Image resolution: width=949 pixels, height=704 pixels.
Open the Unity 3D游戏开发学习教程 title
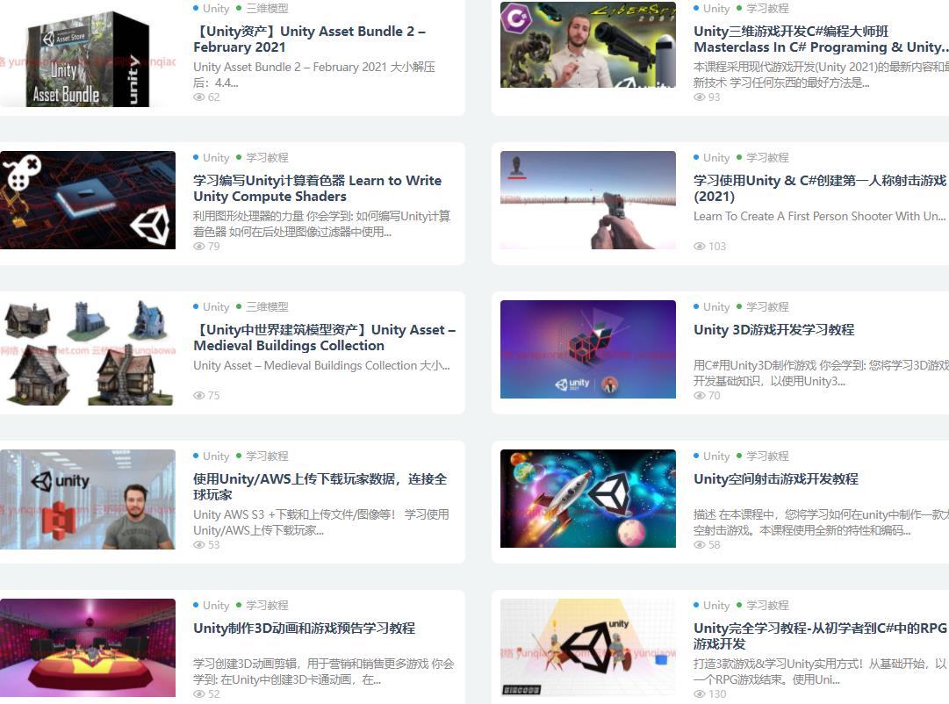point(773,330)
